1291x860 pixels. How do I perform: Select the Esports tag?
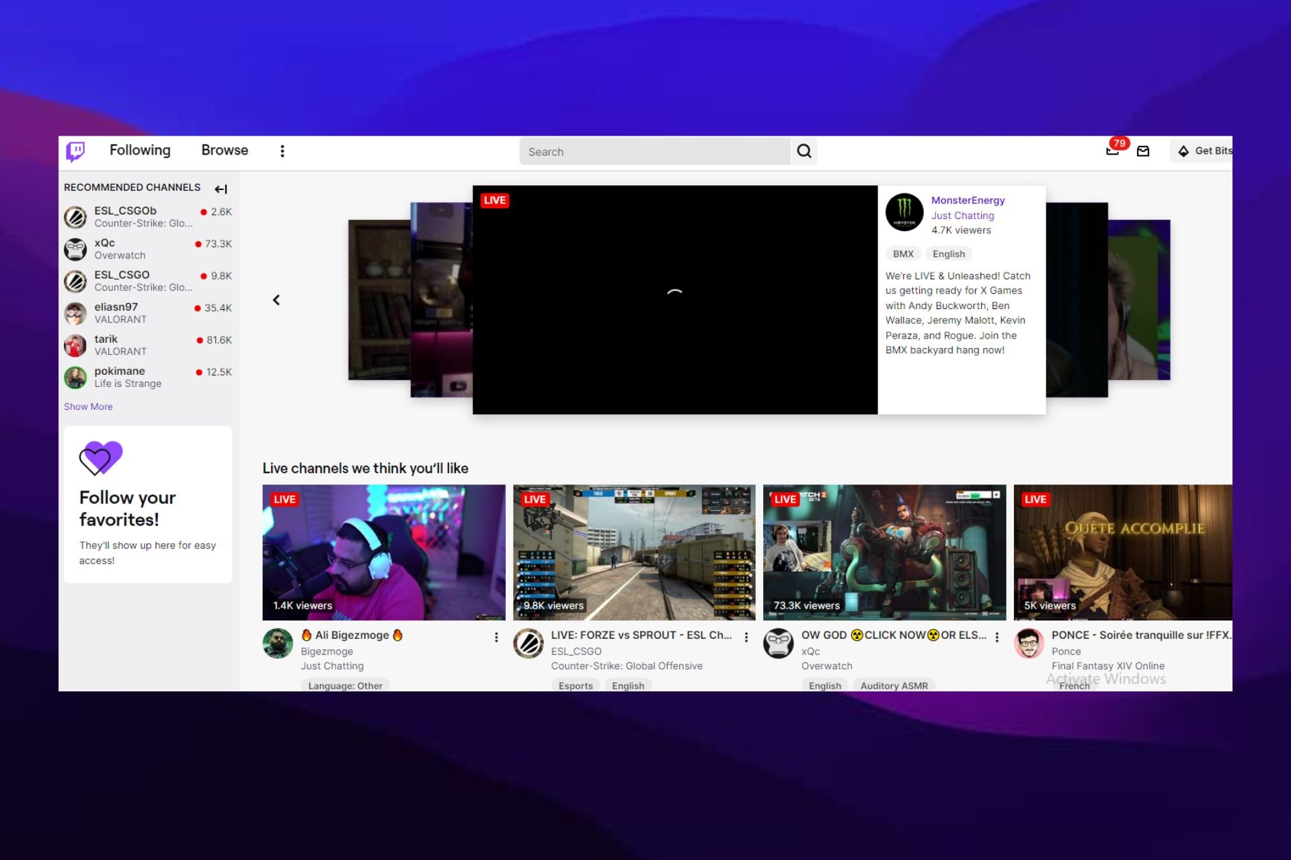[576, 685]
